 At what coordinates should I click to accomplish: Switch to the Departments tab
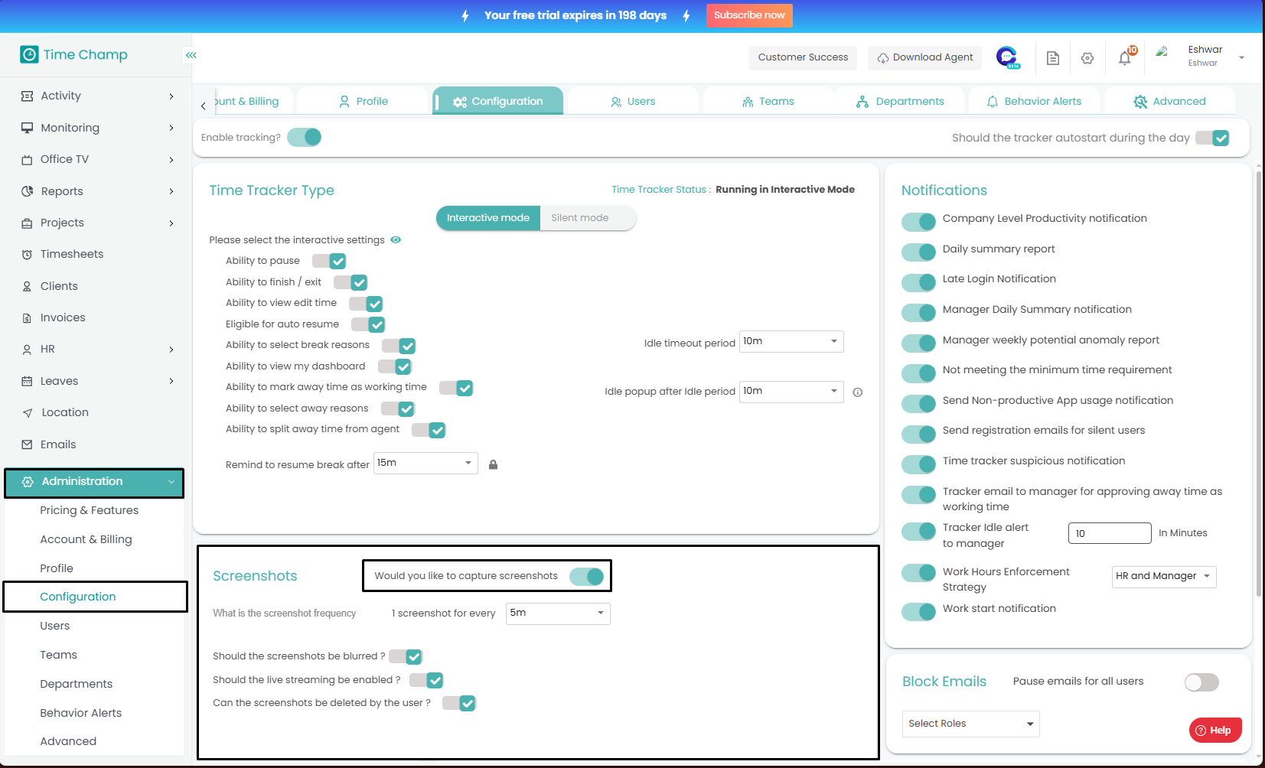[900, 101]
